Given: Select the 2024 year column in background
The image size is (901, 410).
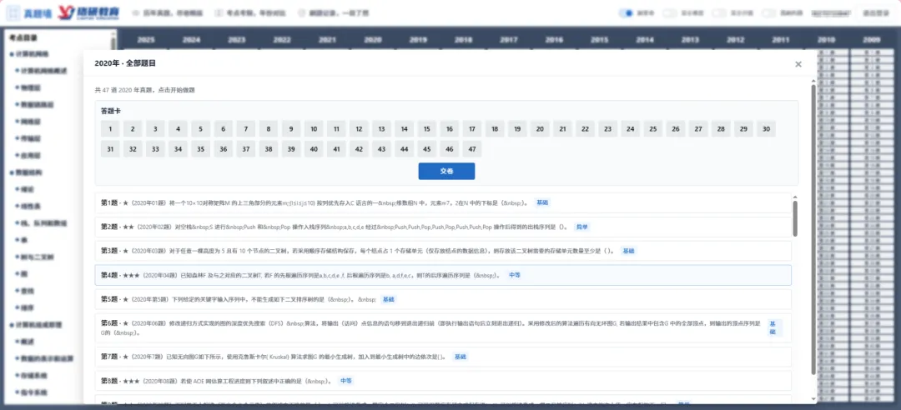Looking at the screenshot, I should coord(191,40).
